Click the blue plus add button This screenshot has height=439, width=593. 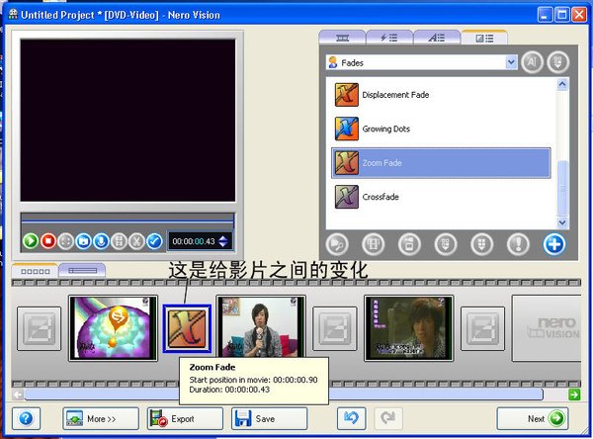click(x=554, y=244)
